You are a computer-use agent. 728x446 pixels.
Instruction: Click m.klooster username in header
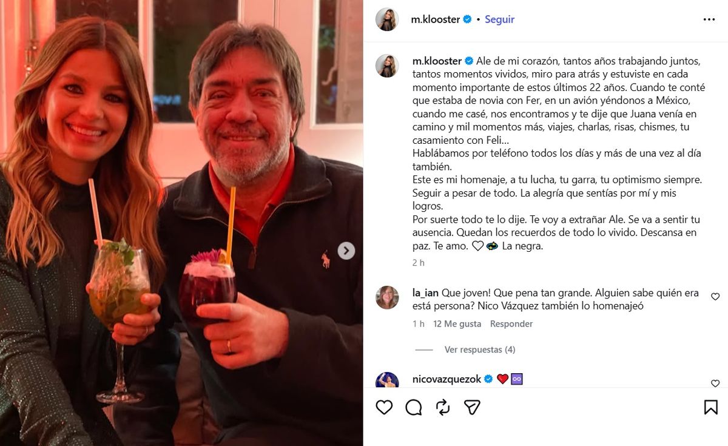coord(436,19)
